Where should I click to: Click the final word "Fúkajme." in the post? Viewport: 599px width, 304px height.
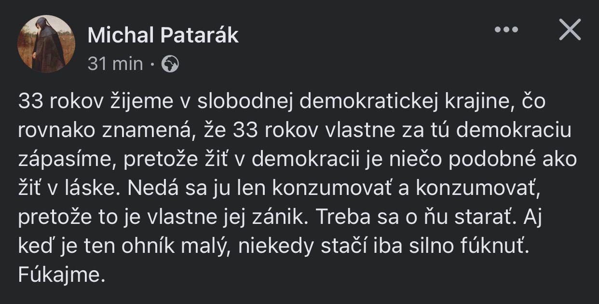(62, 275)
